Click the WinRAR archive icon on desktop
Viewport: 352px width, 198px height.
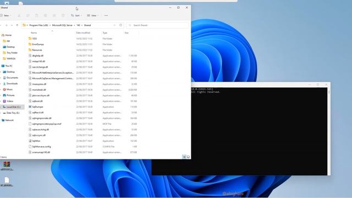(7, 164)
